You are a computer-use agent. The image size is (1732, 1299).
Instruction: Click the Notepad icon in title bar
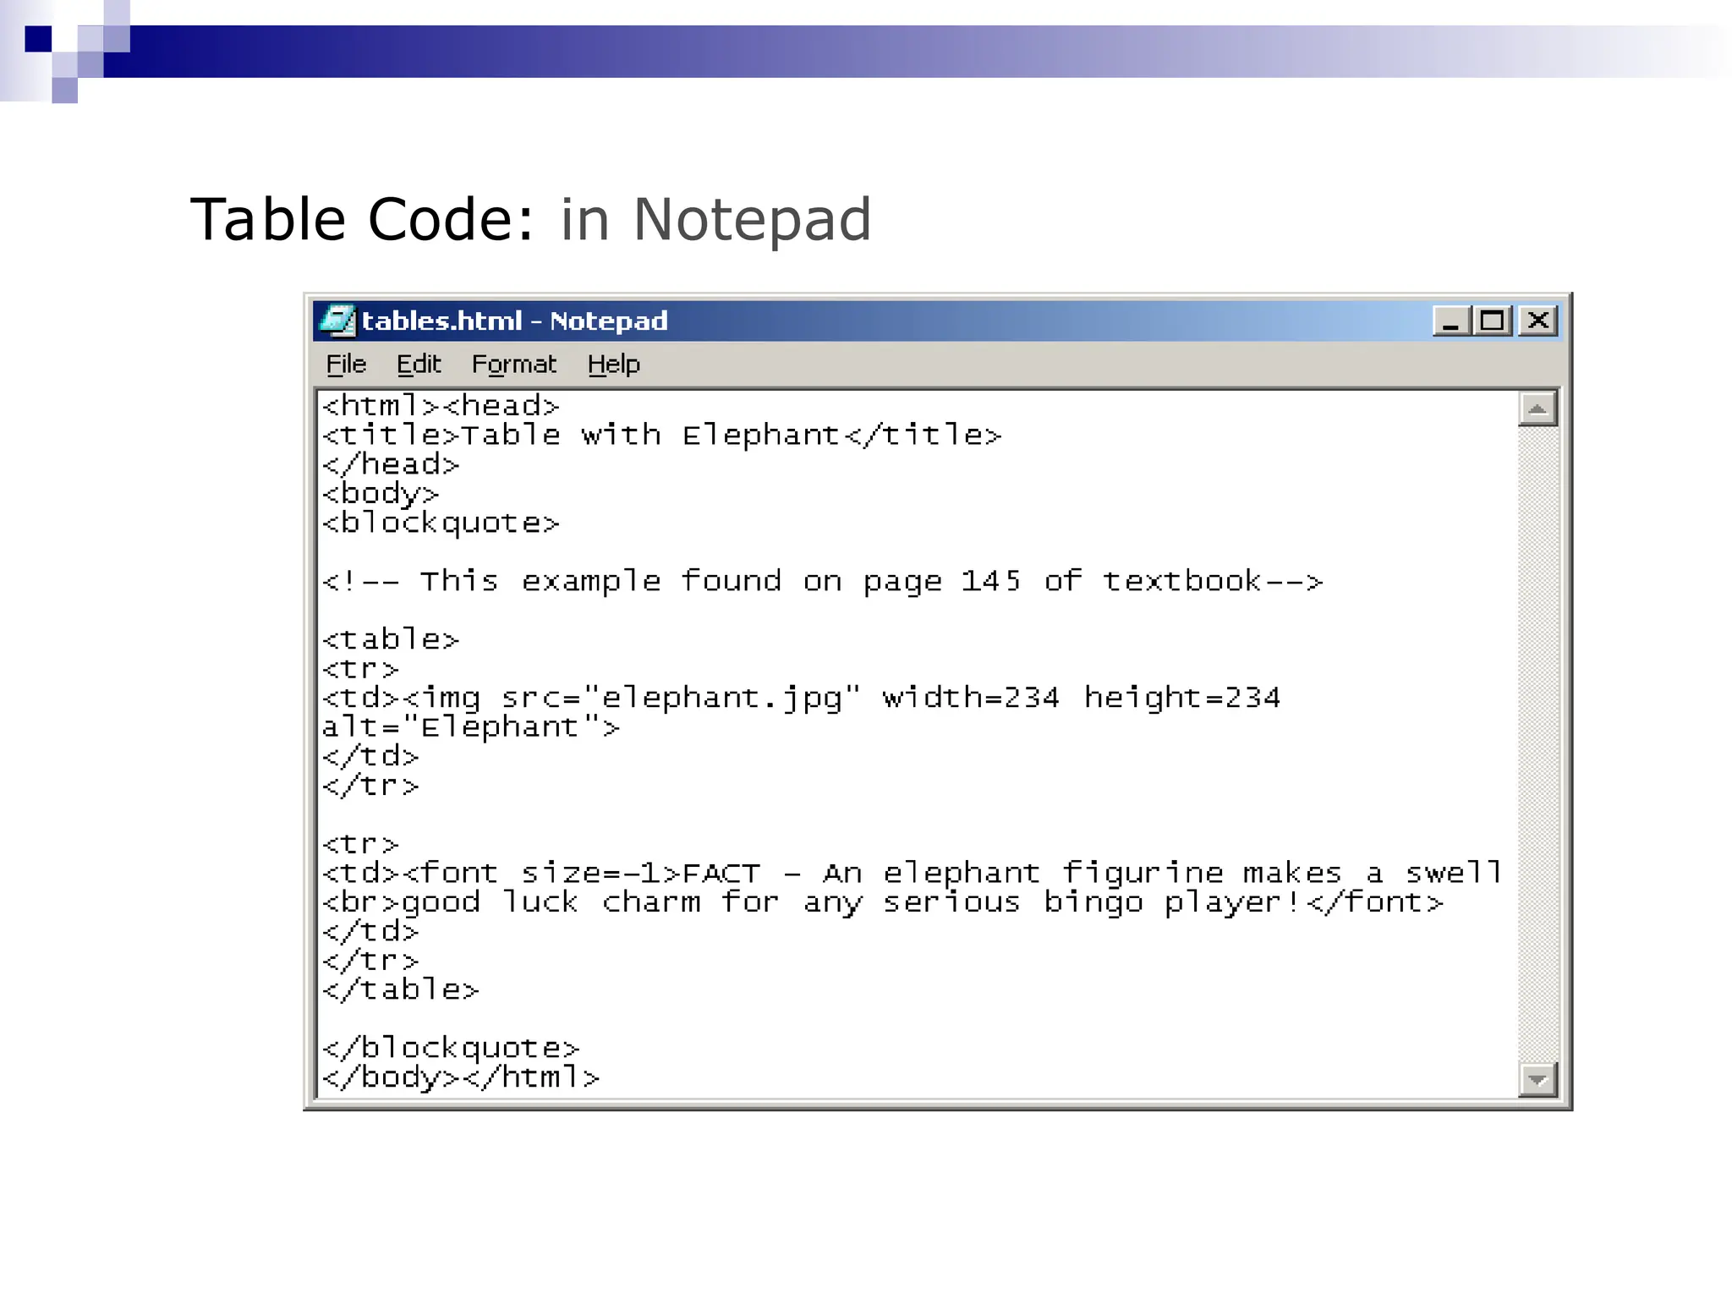[337, 321]
